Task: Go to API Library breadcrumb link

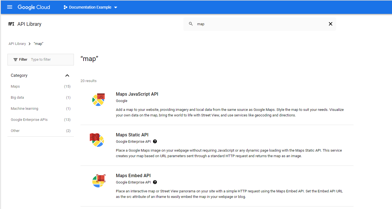Action: click(17, 44)
